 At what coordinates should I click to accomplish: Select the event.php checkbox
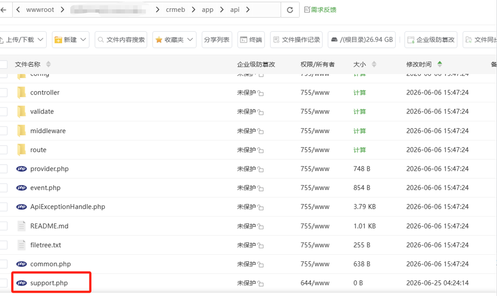(x=3, y=188)
